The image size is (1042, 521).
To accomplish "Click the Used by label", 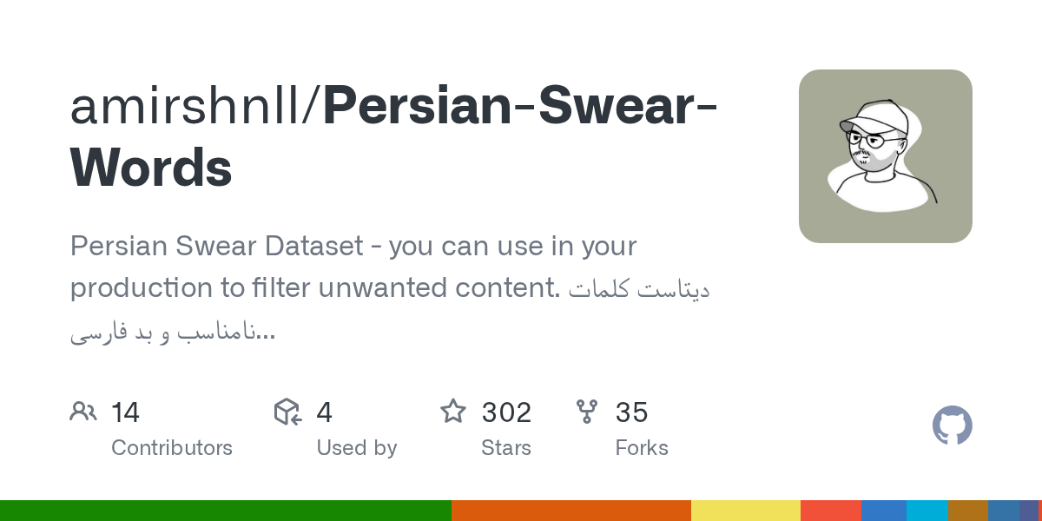I will (356, 448).
